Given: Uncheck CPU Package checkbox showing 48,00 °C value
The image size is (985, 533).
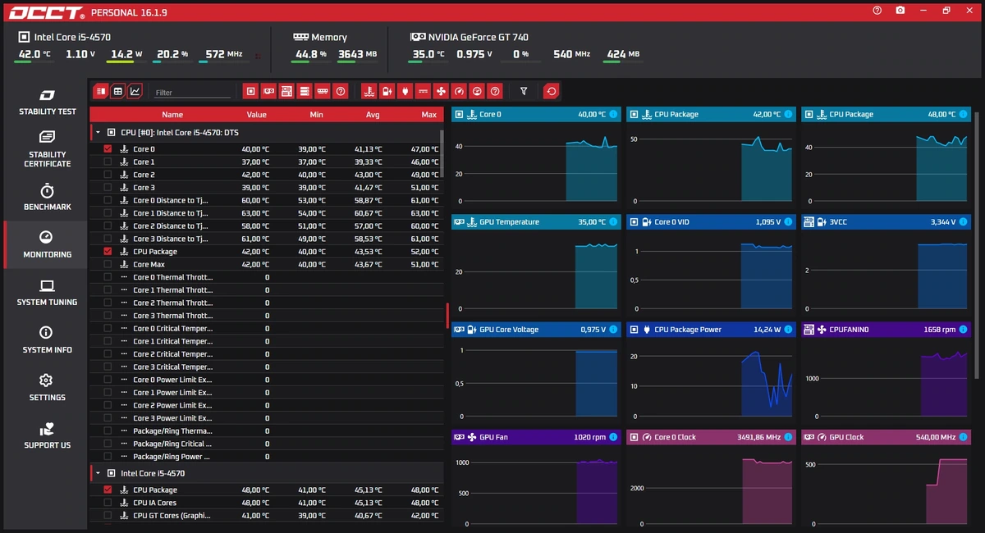Looking at the screenshot, I should [108, 490].
